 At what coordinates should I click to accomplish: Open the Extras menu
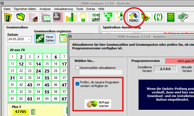pos(91,9)
